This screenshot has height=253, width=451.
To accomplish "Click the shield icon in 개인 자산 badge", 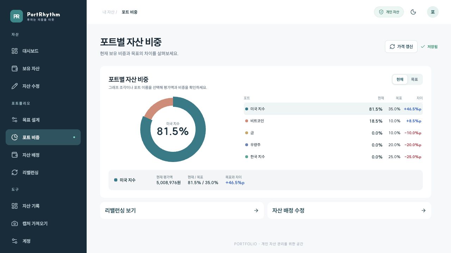I will coord(381,12).
